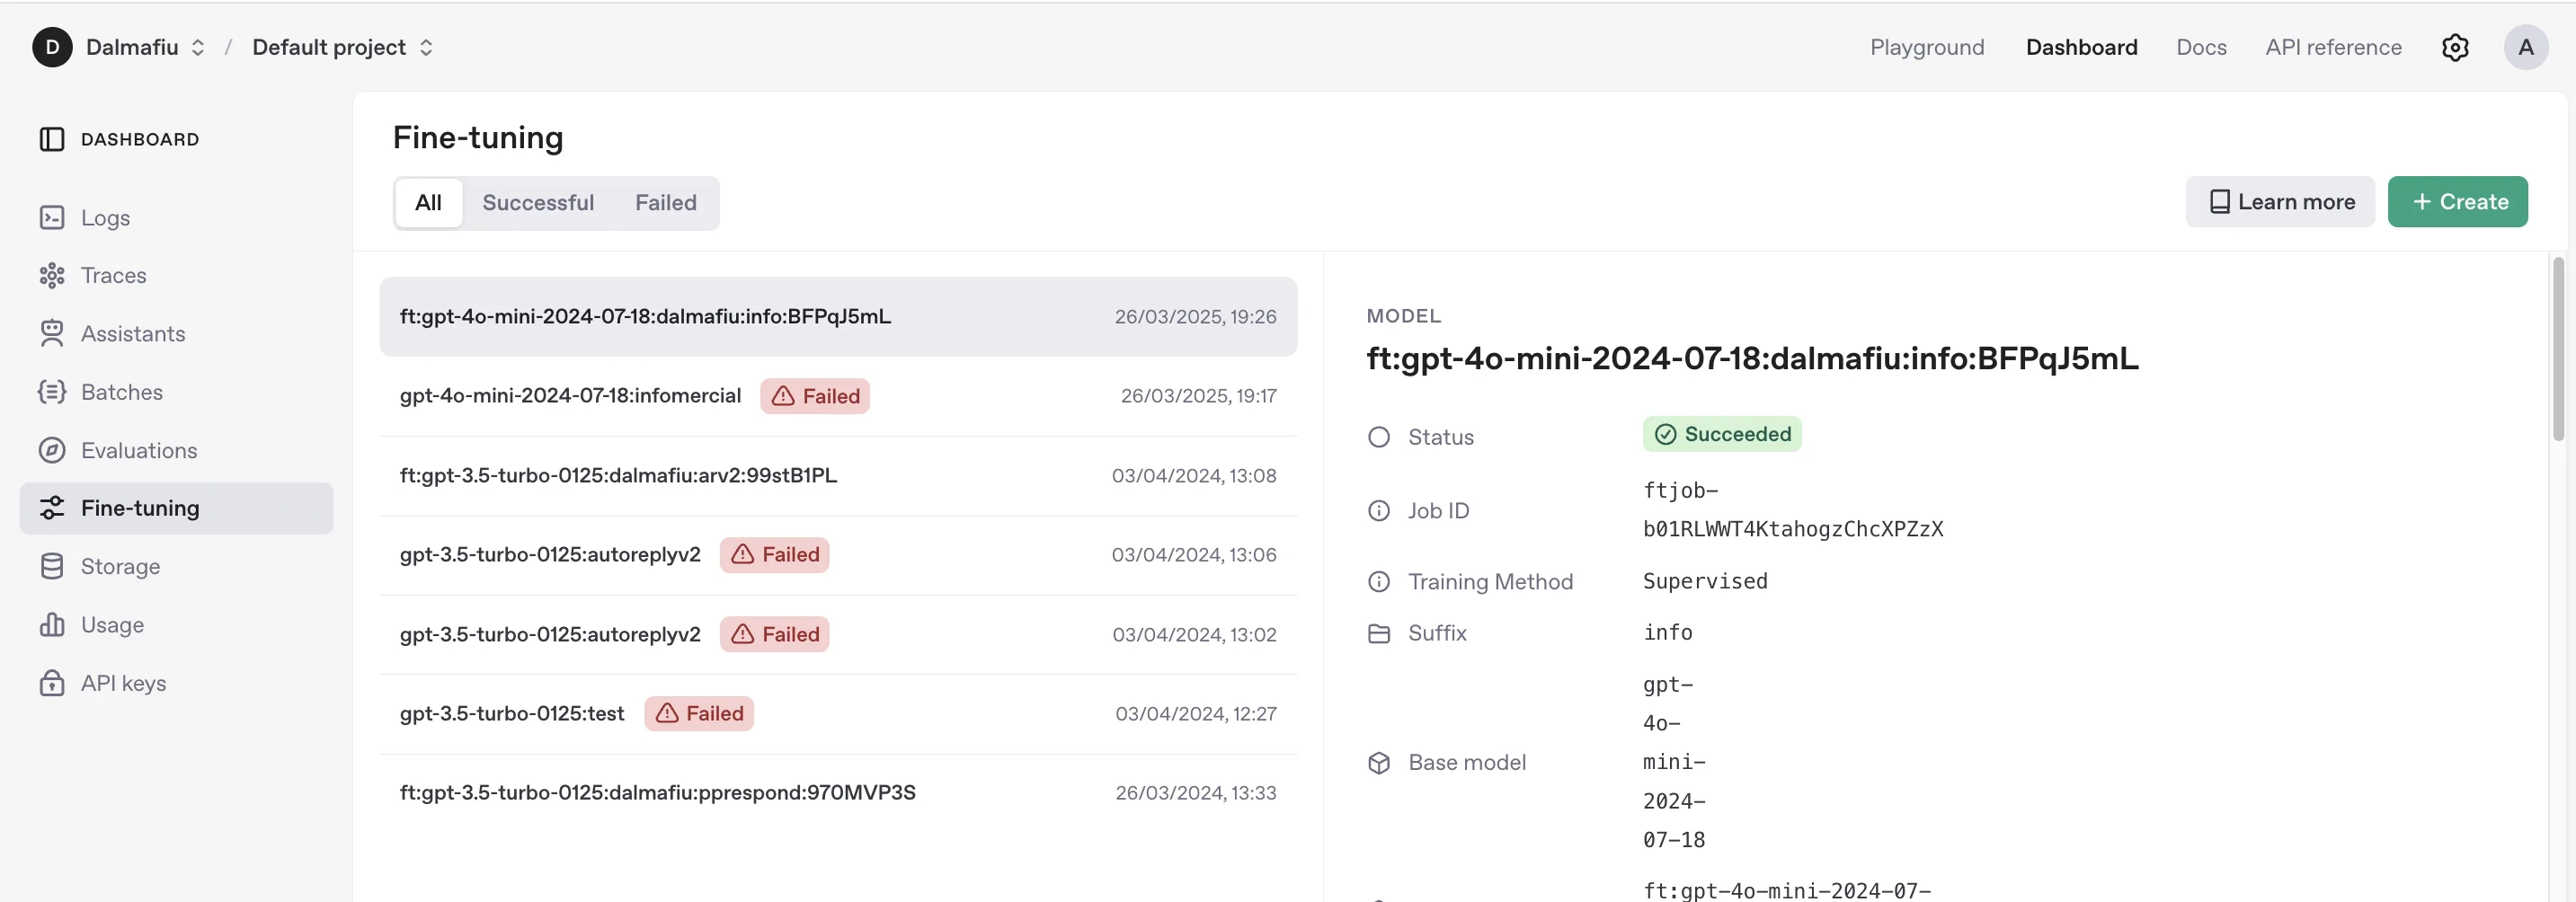Select the gpt-3.5-turbo-0125:test job
Viewport: 2576px width, 902px height.
pos(838,714)
